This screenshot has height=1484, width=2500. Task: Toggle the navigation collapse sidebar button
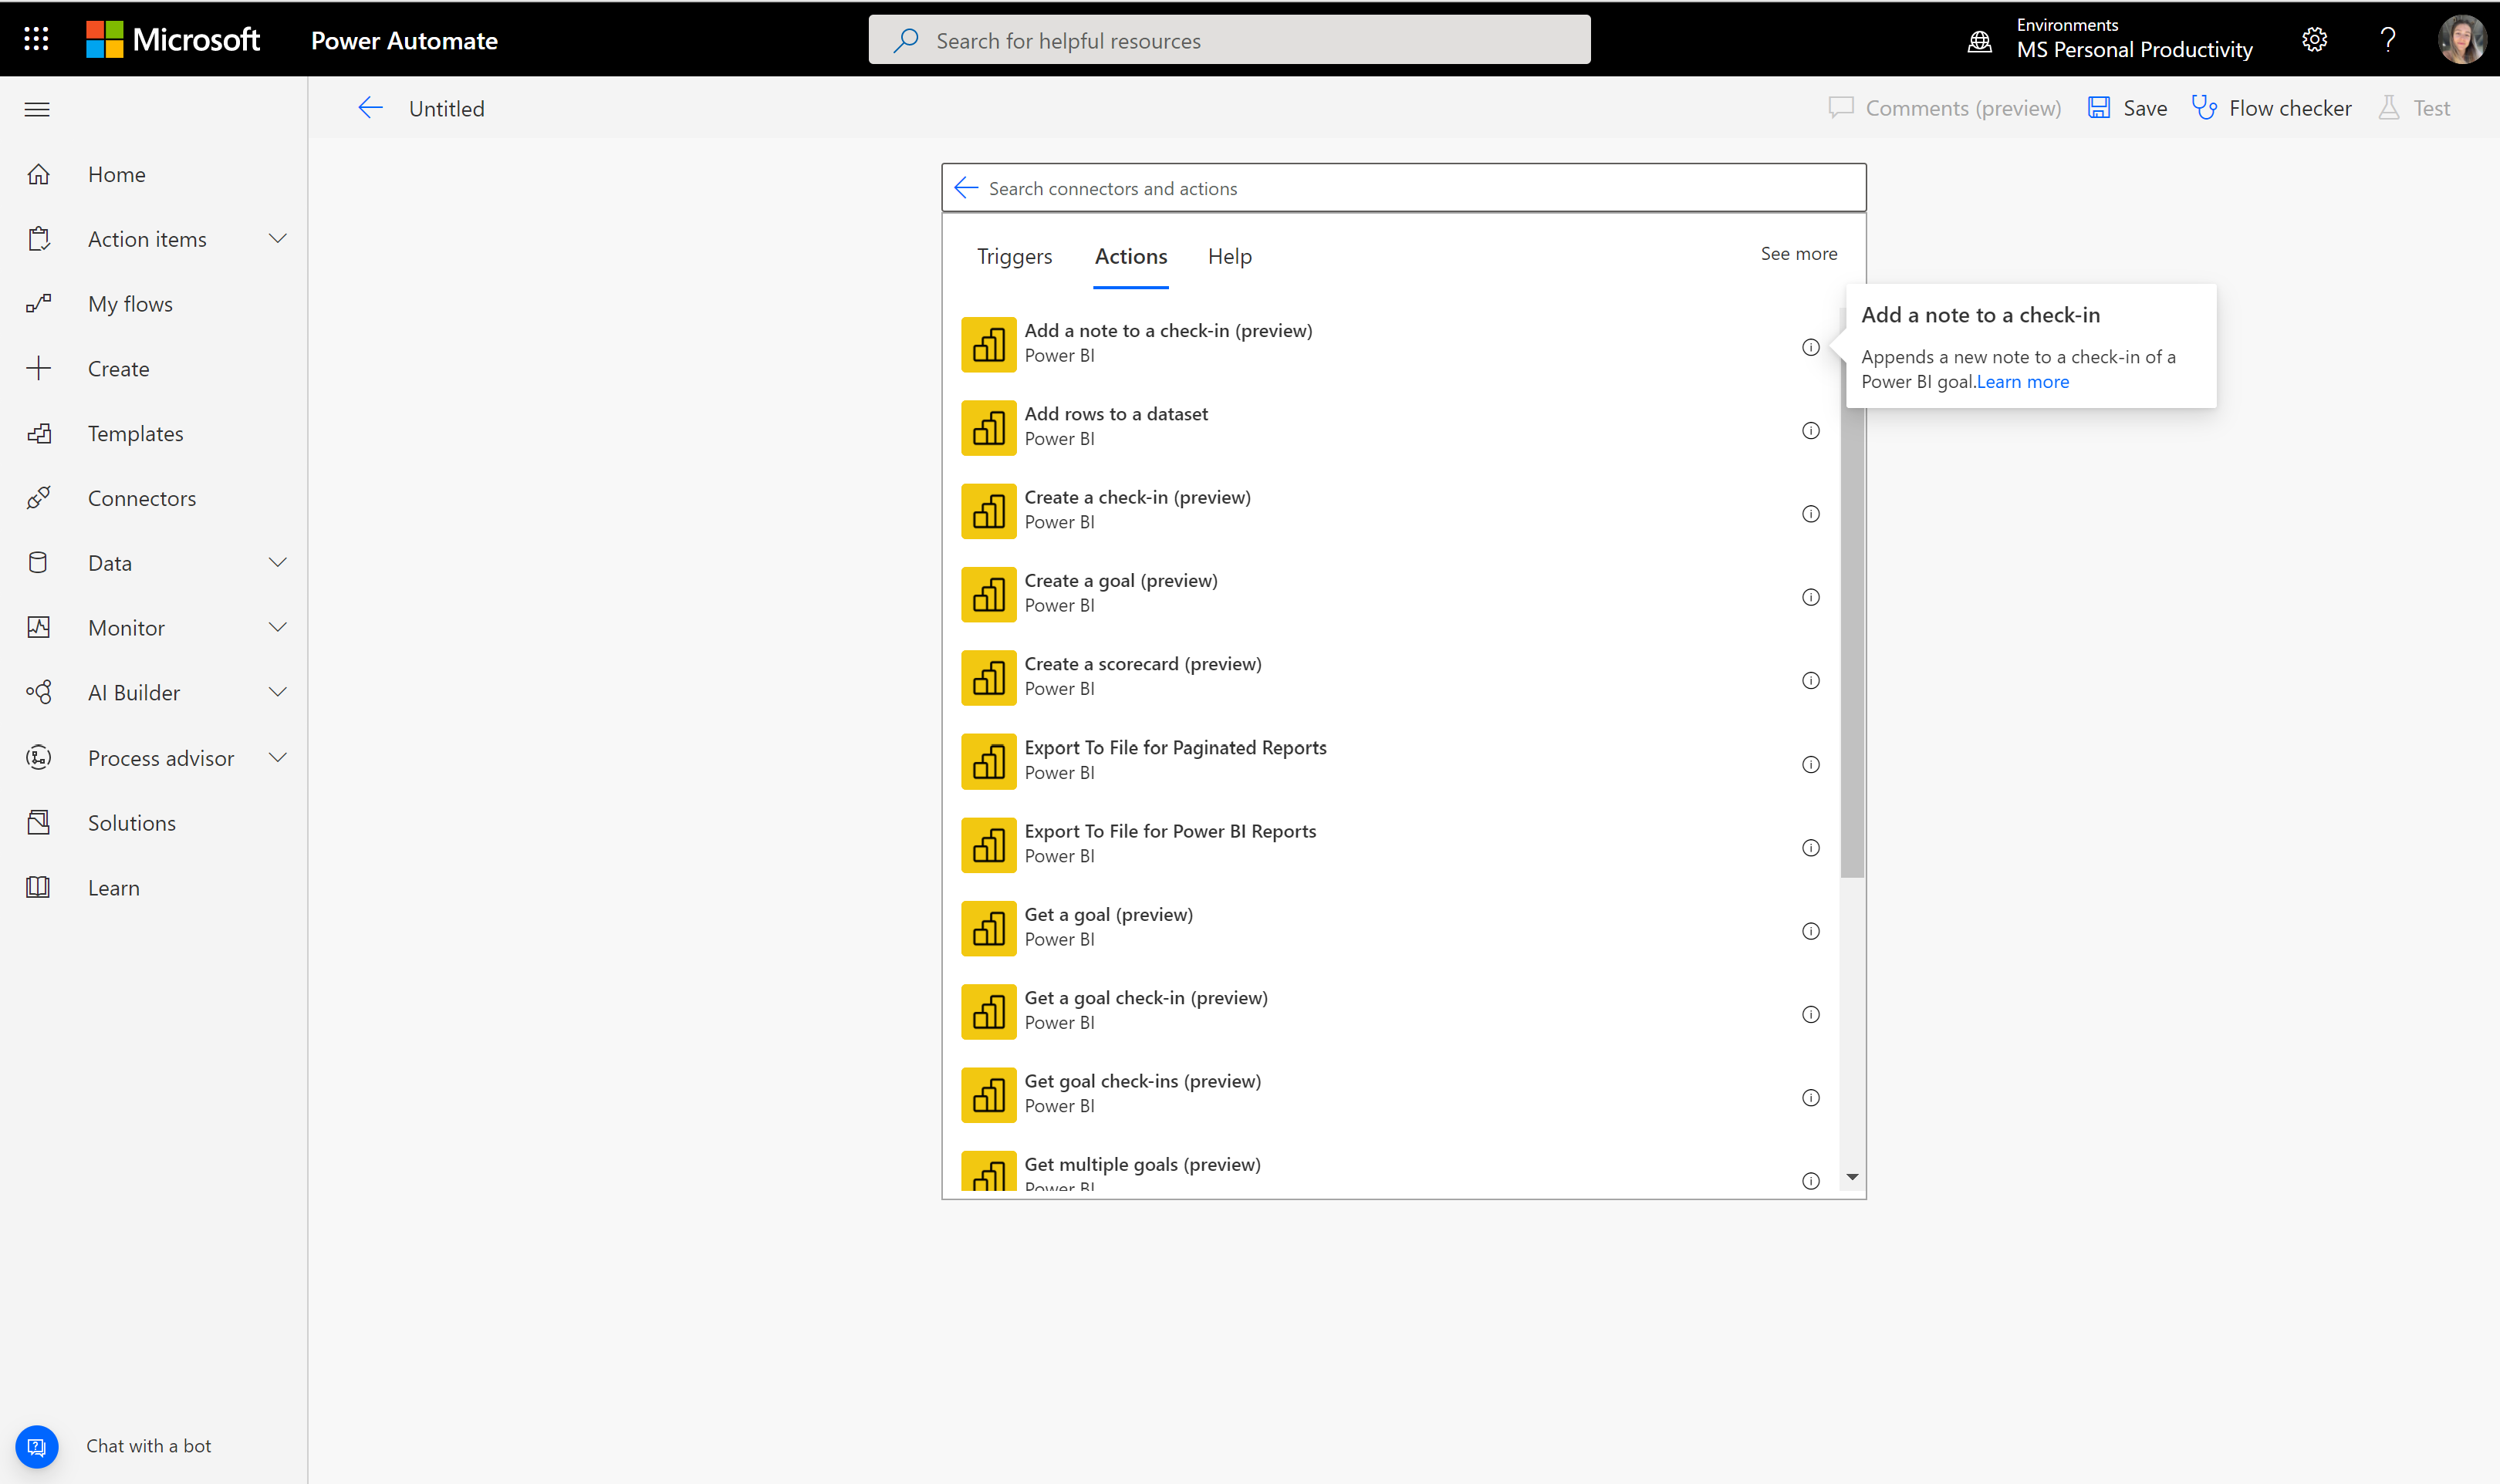pos(37,108)
